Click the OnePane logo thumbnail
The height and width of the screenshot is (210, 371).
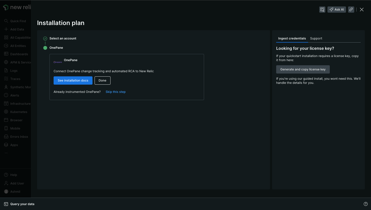point(58,62)
